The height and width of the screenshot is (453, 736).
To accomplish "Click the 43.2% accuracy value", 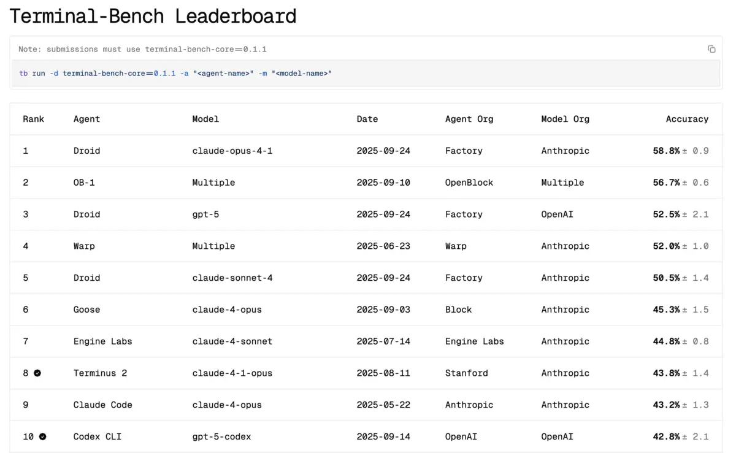I will click(x=666, y=405).
